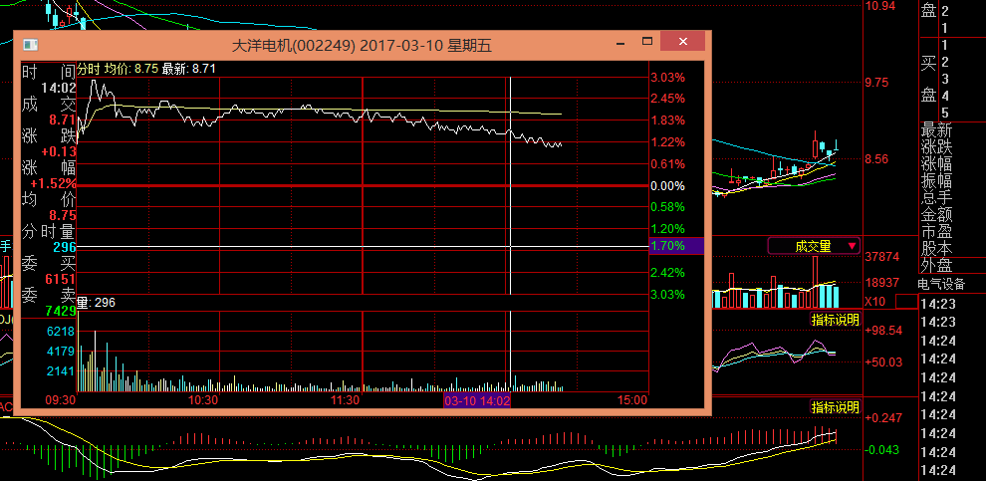The height and width of the screenshot is (481, 986).
Task: Click the 分时 均价: 8.75 header text
Action: [118, 69]
